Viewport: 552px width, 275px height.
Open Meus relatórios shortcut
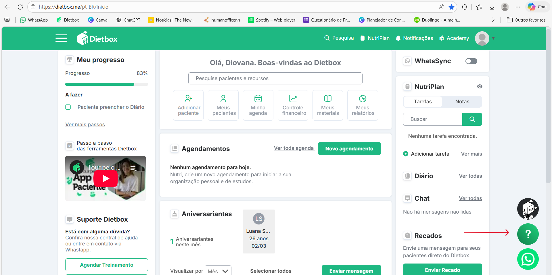[x=363, y=105]
